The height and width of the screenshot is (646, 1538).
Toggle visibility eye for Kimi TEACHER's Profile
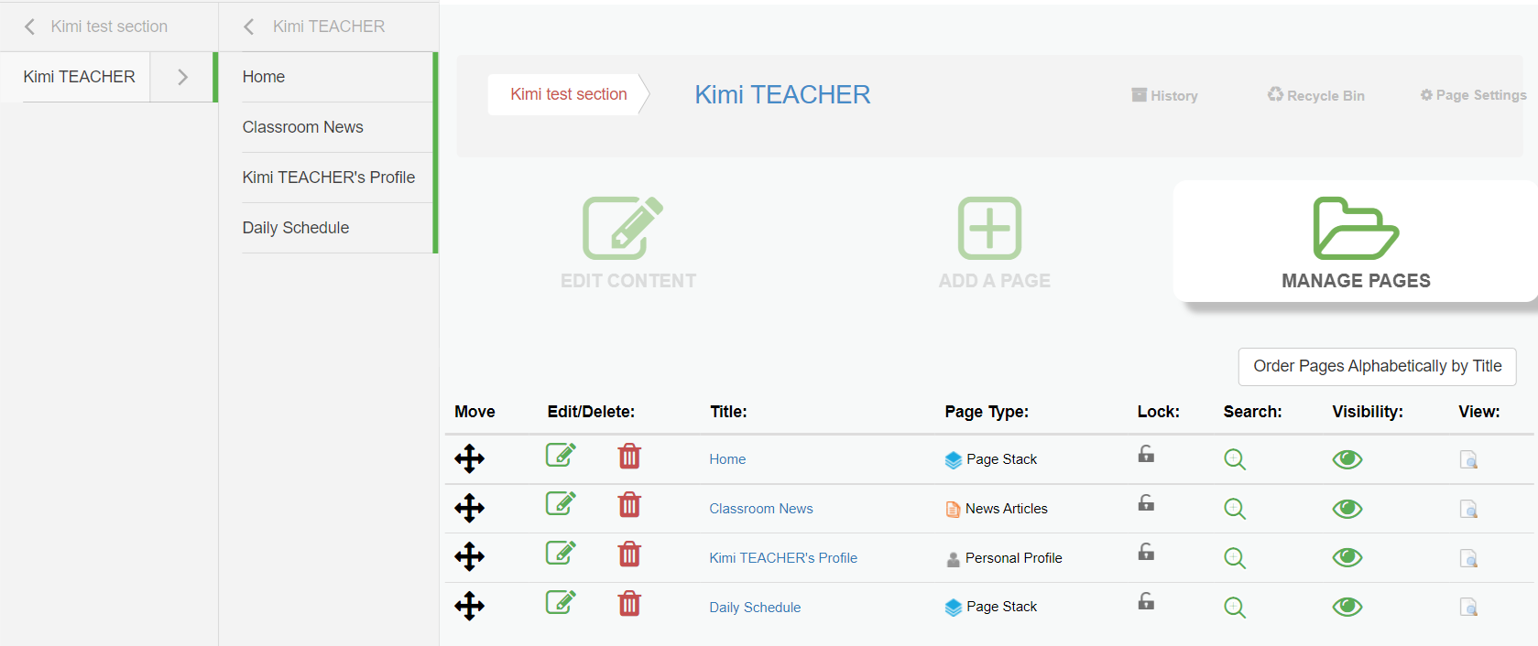pos(1347,557)
